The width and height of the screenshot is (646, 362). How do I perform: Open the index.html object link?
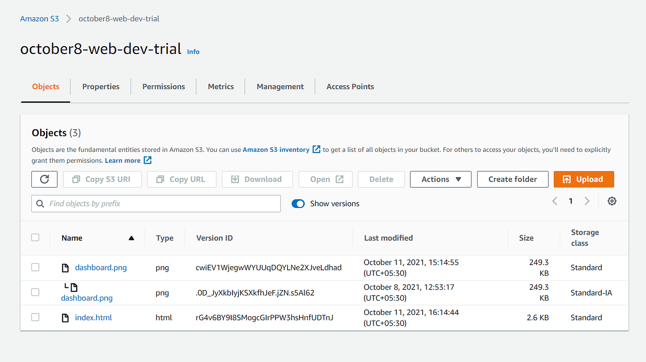click(x=93, y=317)
